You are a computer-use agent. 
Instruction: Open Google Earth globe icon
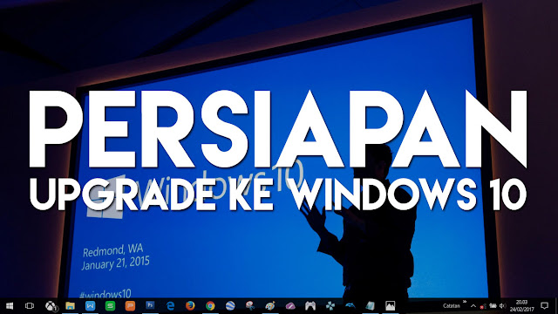pyautogui.click(x=230, y=306)
